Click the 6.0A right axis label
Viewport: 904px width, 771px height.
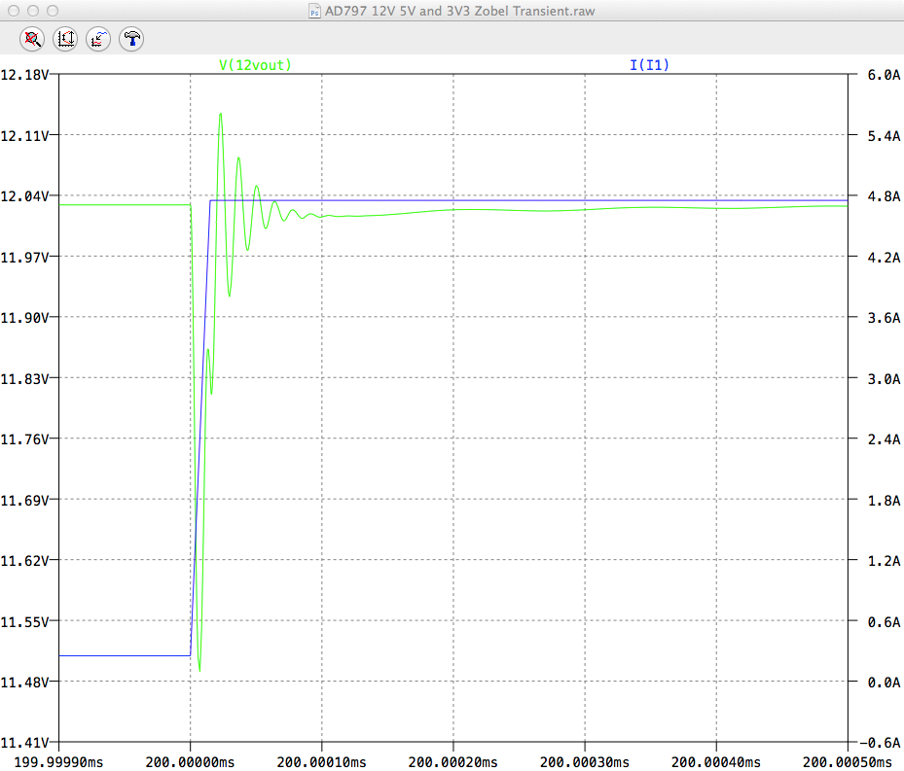pos(884,75)
